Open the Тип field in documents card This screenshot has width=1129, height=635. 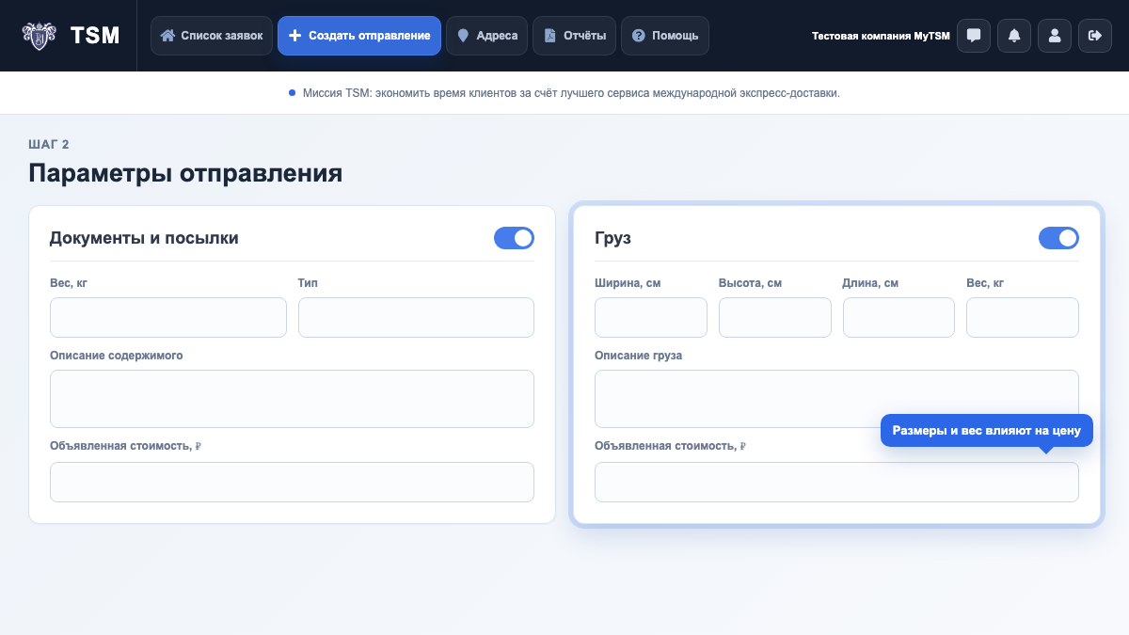point(416,318)
